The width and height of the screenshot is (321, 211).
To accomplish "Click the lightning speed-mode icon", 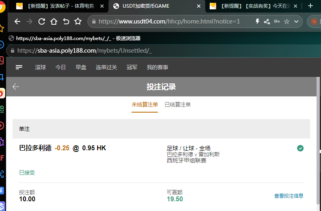I will (257, 21).
